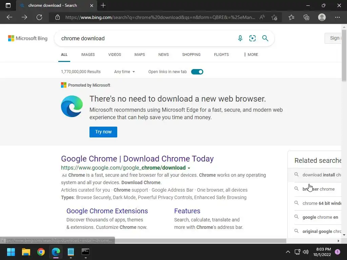Viewport: 347px width, 260px height.
Task: Open the Features sublink
Action: point(187,211)
